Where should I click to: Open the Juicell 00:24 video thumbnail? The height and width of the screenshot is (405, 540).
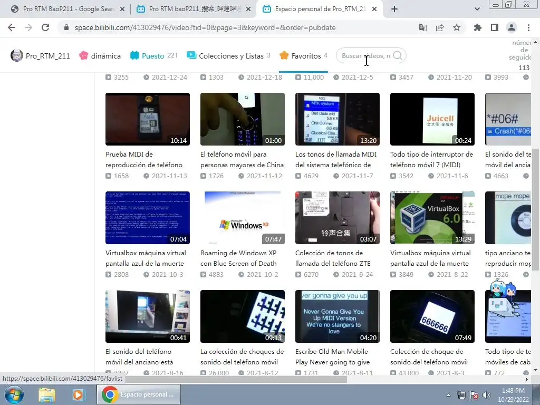tap(432, 119)
